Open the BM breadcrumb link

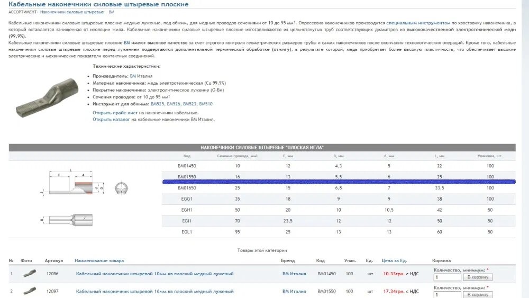[111, 12]
